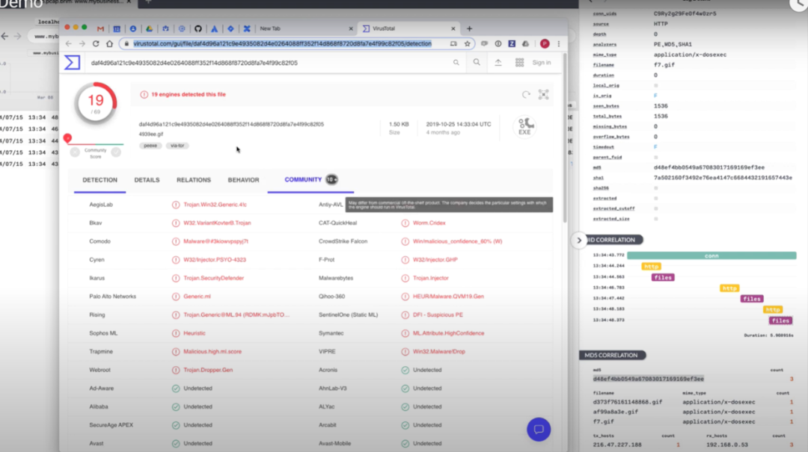Reload the VirusTotal page
Viewport: 808px width, 452px height.
coord(96,44)
